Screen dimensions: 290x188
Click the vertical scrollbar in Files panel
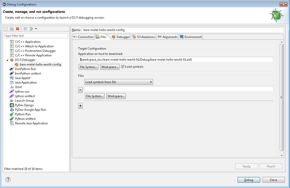tap(282, 97)
